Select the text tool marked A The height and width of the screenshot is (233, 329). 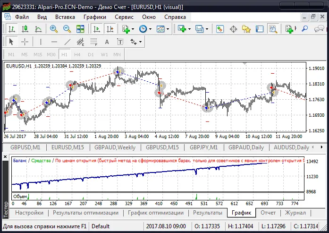point(107,42)
